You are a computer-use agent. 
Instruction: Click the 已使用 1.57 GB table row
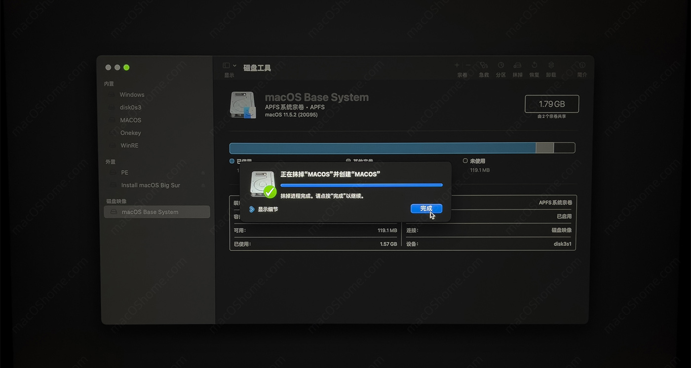pos(315,244)
